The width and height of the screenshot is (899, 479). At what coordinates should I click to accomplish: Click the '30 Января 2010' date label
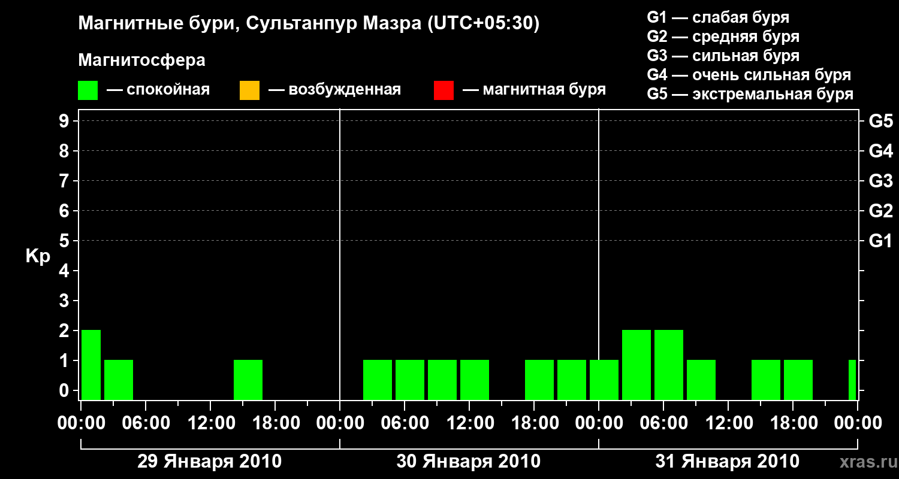point(469,462)
